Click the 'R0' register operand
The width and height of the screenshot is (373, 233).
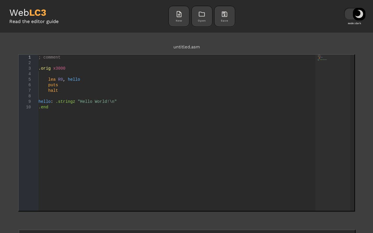pos(60,80)
